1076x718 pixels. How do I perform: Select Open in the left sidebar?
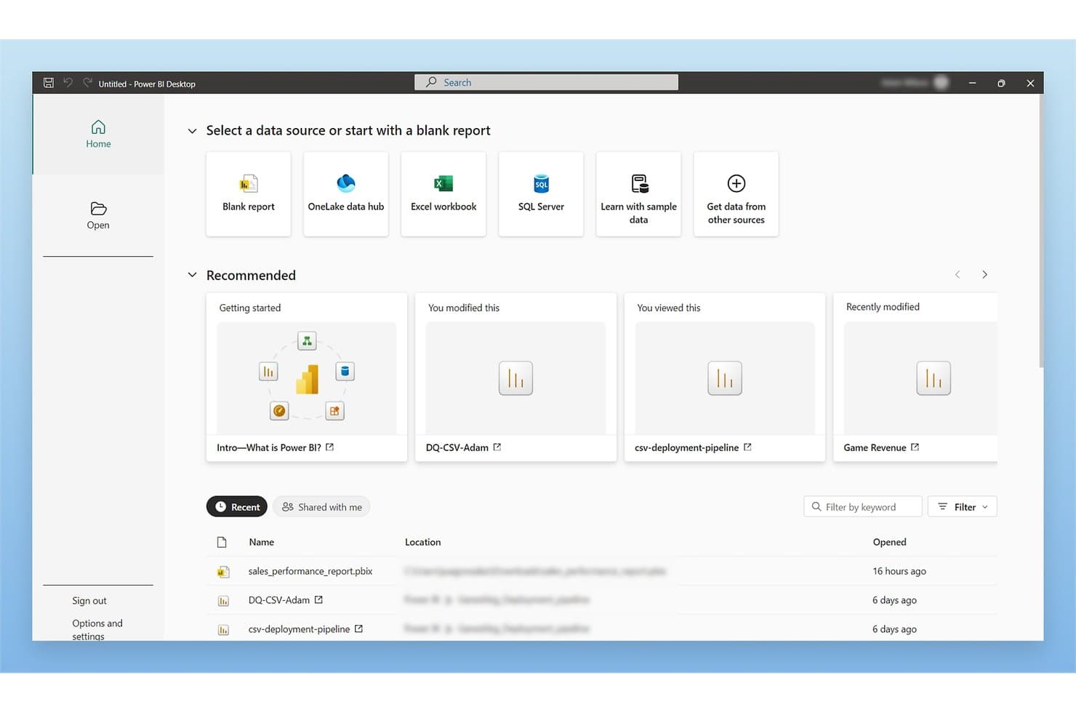click(98, 216)
